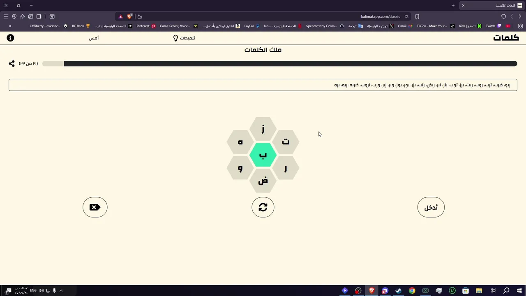526x296 pixels.
Task: Select the letter و hexagon
Action: [240, 168]
